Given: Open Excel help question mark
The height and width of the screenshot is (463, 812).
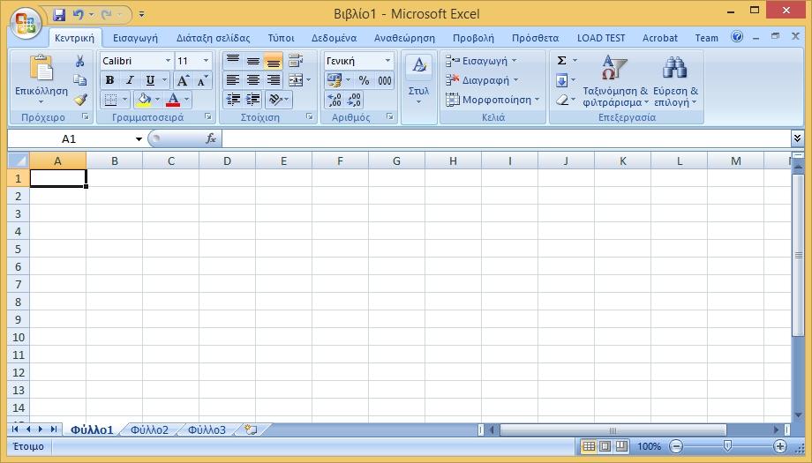Looking at the screenshot, I should (738, 36).
